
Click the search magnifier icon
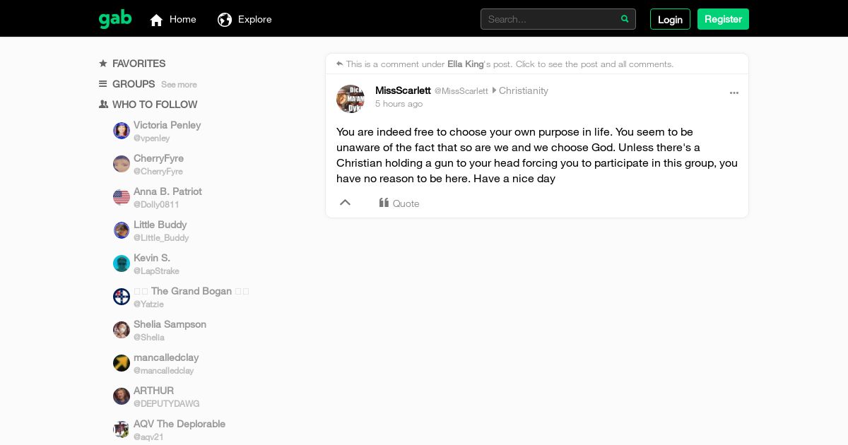625,19
